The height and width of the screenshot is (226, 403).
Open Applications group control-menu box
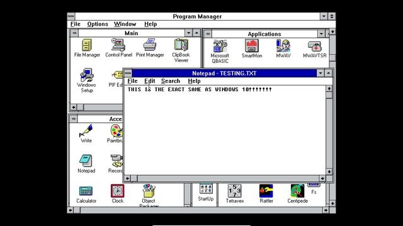(x=208, y=34)
